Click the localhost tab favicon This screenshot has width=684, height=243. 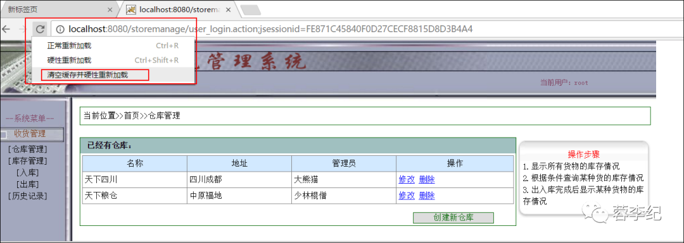click(x=130, y=9)
